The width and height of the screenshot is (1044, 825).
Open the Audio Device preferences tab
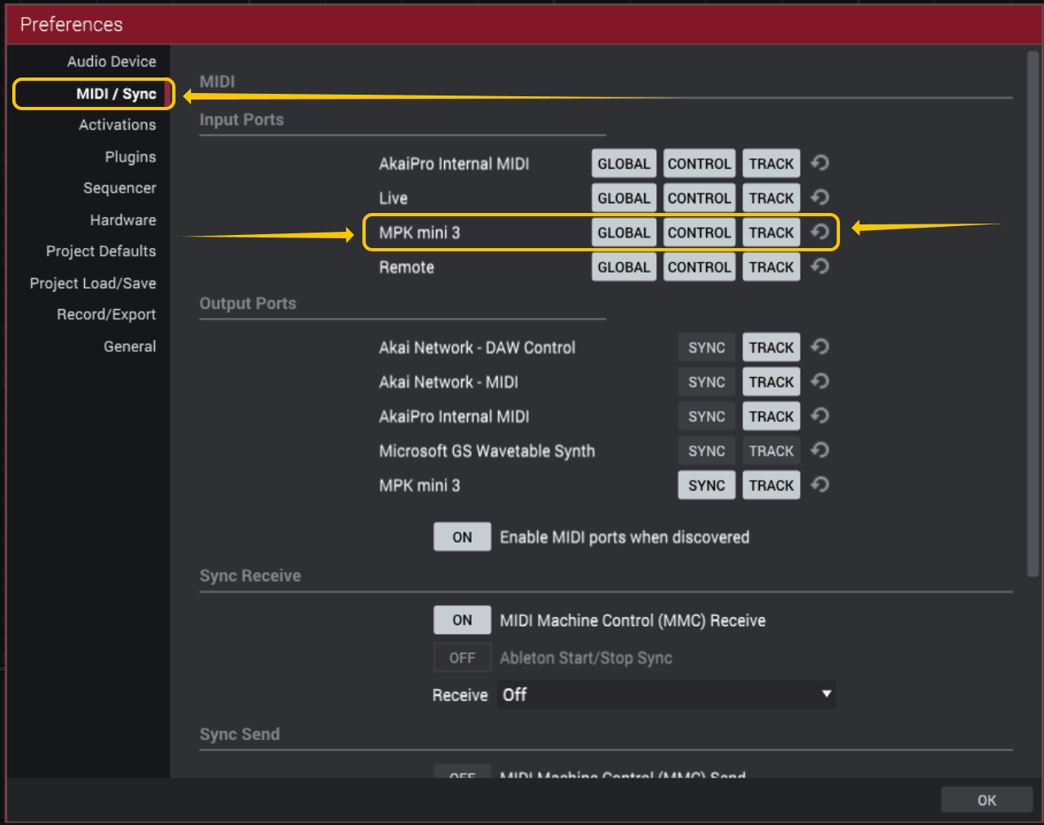111,61
